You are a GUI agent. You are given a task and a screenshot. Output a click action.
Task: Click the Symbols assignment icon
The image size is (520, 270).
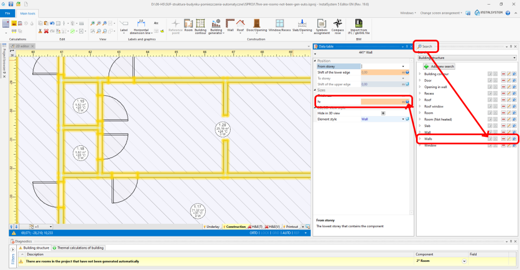tap(321, 27)
